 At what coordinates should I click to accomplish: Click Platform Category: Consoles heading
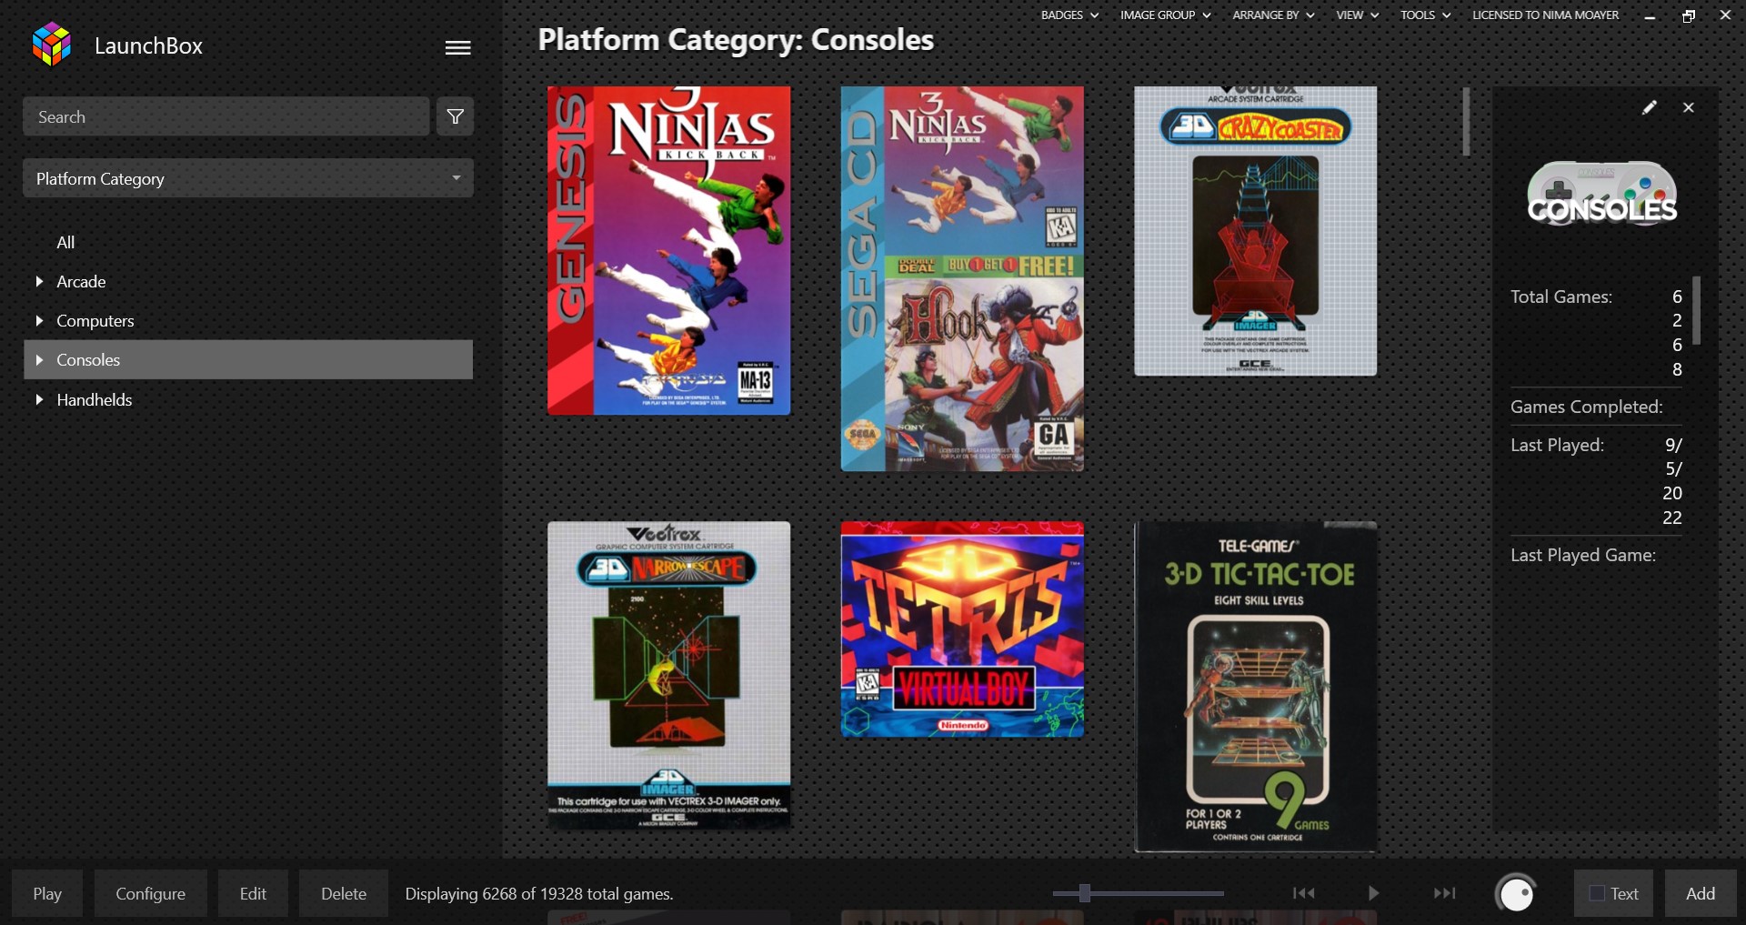pyautogui.click(x=736, y=40)
